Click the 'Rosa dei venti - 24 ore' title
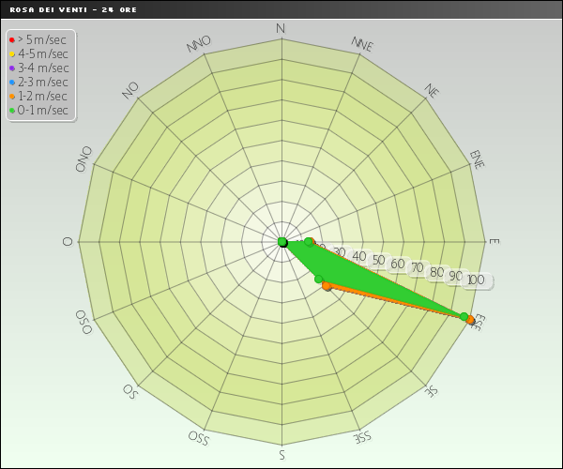 pos(61,8)
